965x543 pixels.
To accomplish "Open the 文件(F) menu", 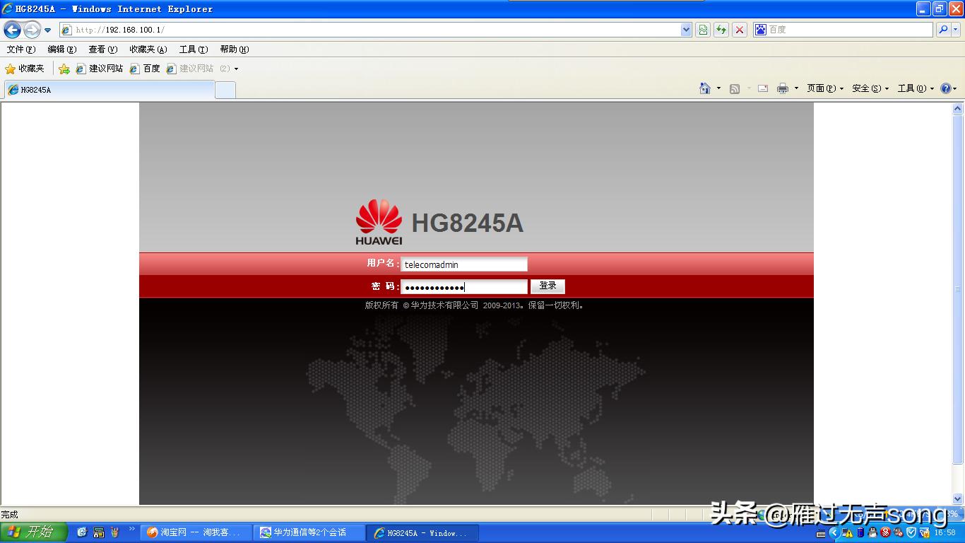I will (x=21, y=49).
